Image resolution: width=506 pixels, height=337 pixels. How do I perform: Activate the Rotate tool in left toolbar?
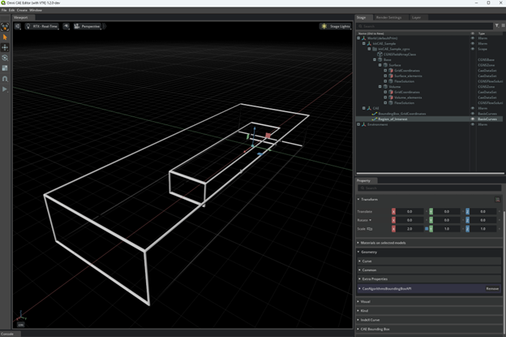click(5, 58)
